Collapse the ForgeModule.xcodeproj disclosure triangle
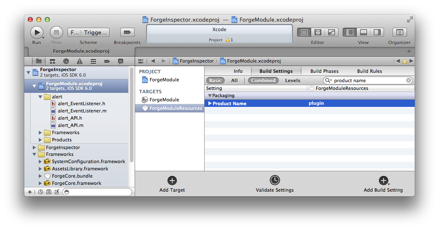The width and height of the screenshot is (439, 230). point(34,86)
